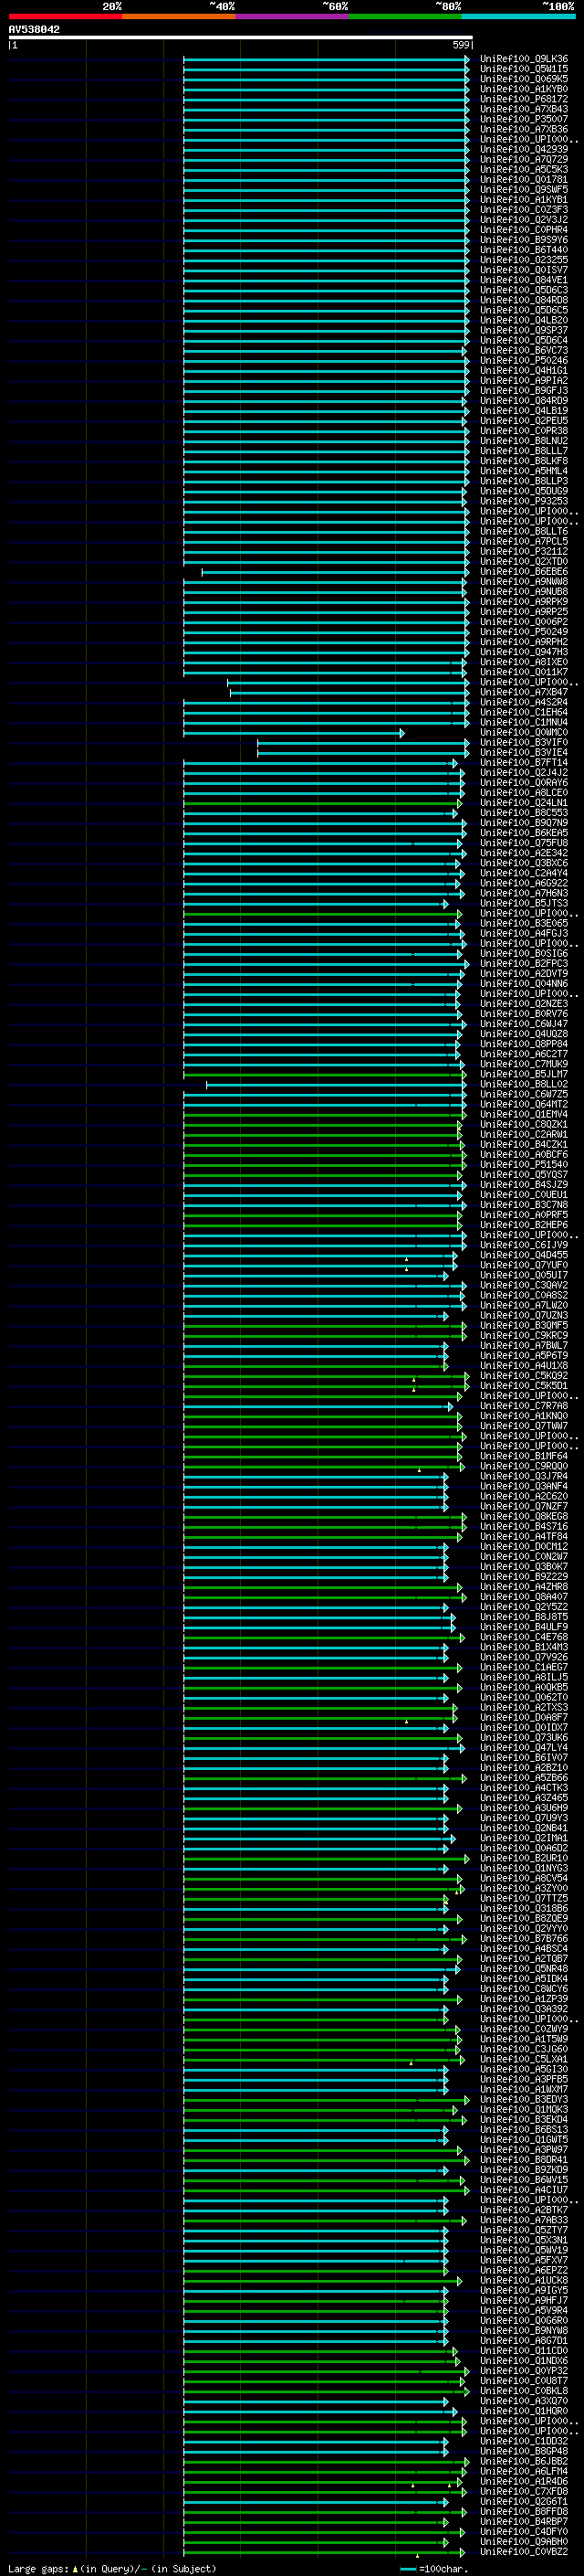Viewport: 584px width, 2576px height.
Task: Click the short alignment bar for Q0WMC0
Action: click(x=294, y=733)
